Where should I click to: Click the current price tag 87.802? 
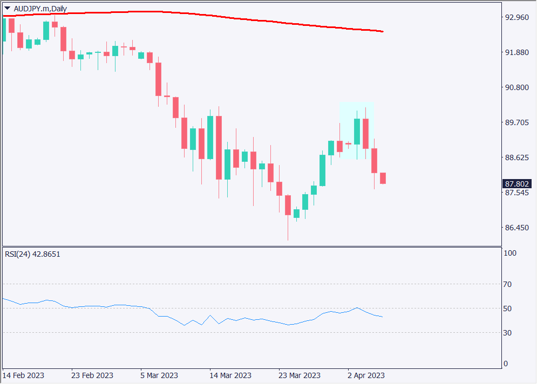517,184
